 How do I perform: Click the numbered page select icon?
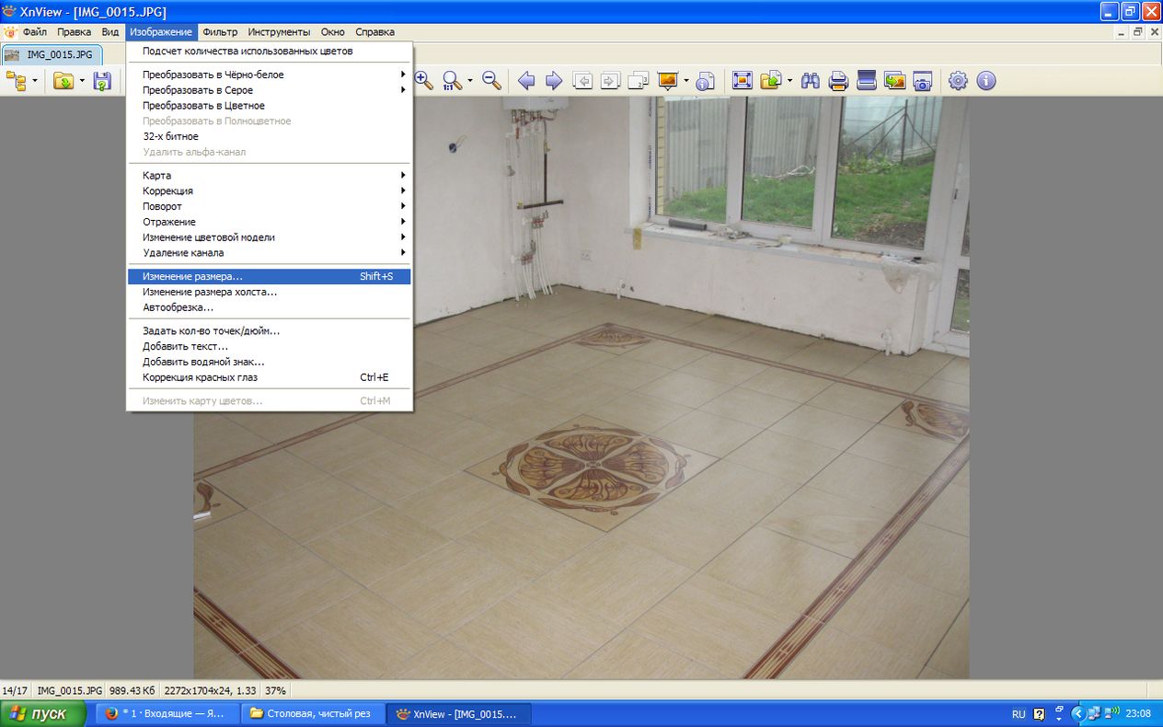click(639, 81)
